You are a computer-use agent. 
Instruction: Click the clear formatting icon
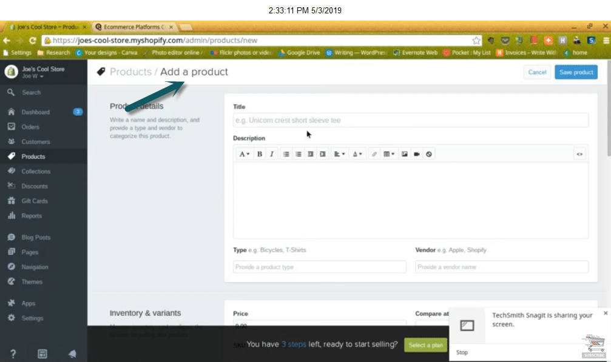pyautogui.click(x=429, y=154)
